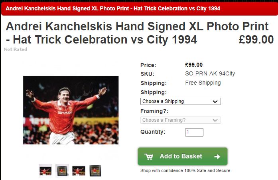Select the second framed photo thumbnail

(x=62, y=171)
